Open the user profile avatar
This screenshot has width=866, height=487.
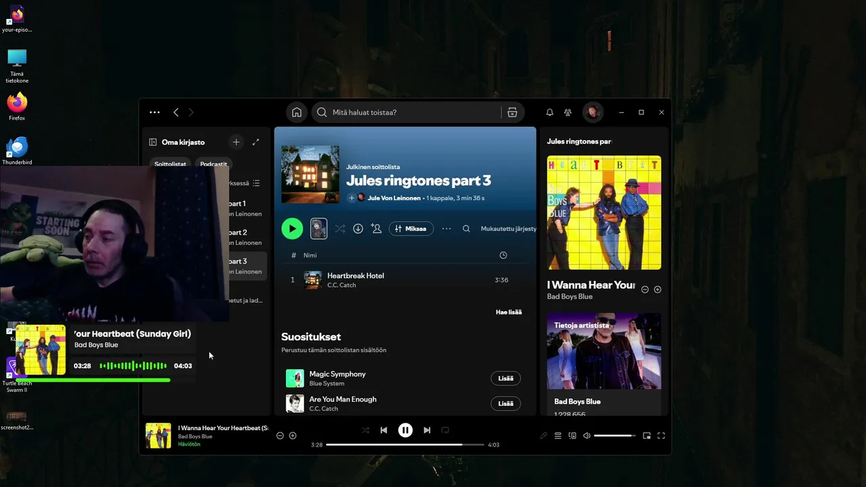[x=593, y=112]
